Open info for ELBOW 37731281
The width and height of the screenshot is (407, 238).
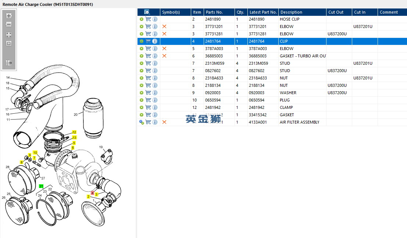155,34
